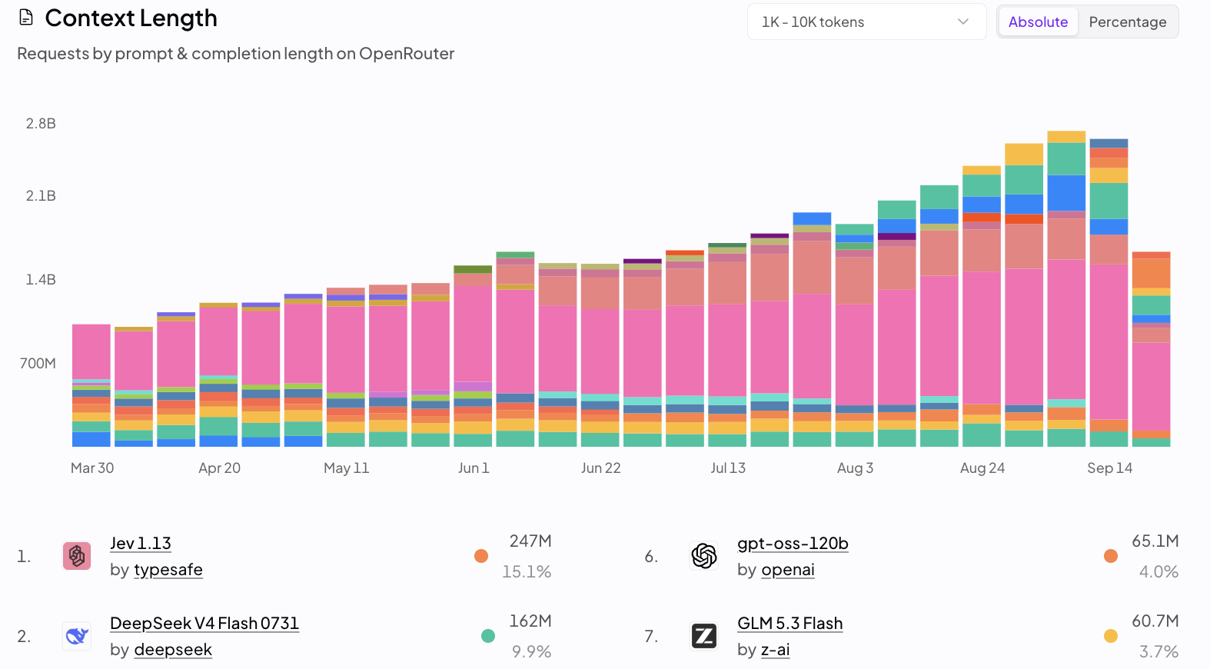Click the 247M value for Jev 1.13
The height and width of the screenshot is (669, 1210).
point(530,541)
